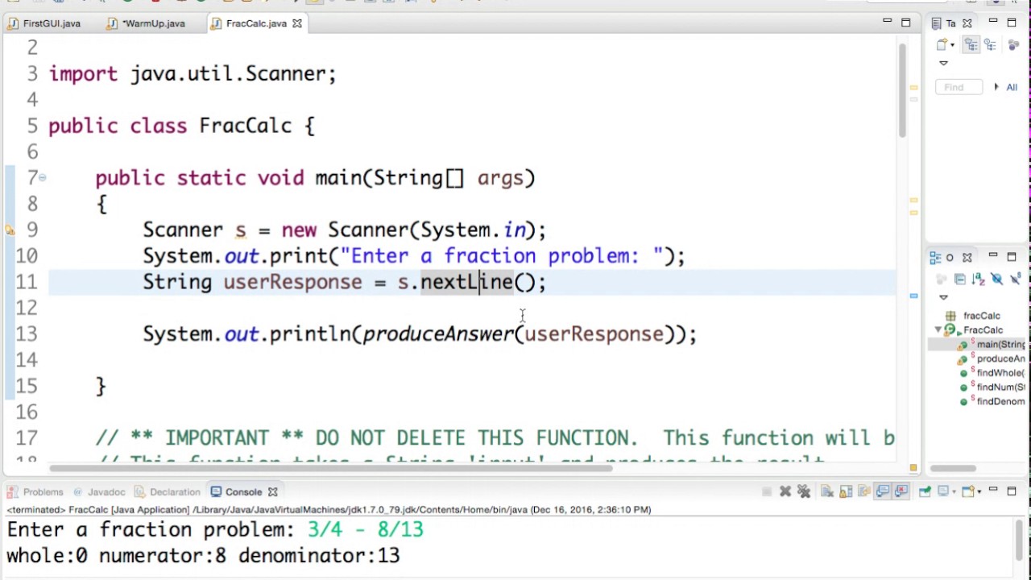The image size is (1031, 580).
Task: Toggle Scroll Lock in the console
Action: (x=846, y=491)
